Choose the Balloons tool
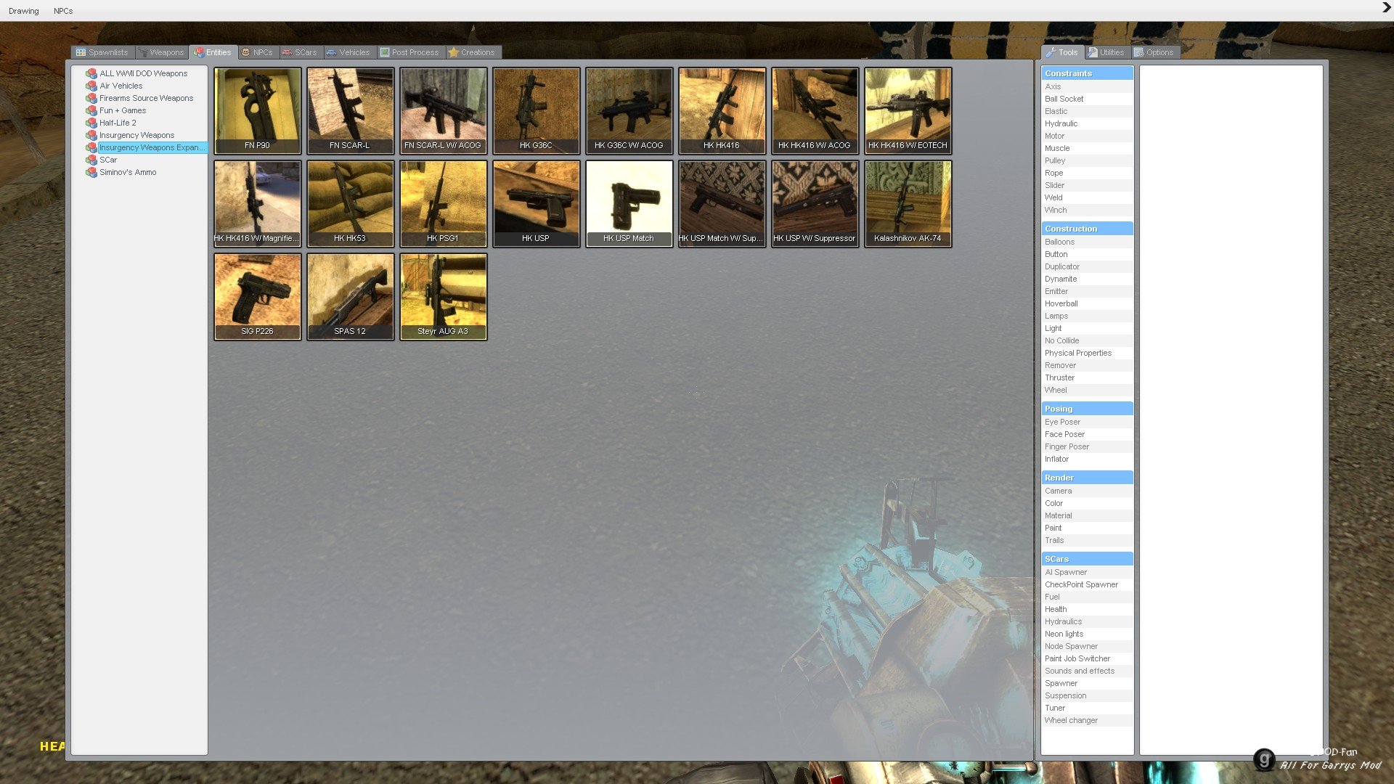Screen dimensions: 1394x784 click(1087, 242)
